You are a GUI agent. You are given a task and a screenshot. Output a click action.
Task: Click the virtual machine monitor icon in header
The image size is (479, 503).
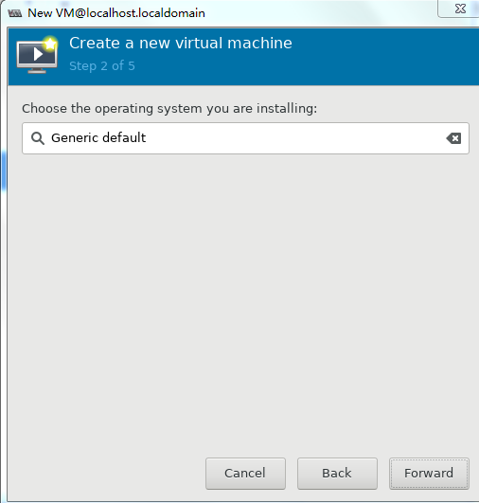pos(37,55)
